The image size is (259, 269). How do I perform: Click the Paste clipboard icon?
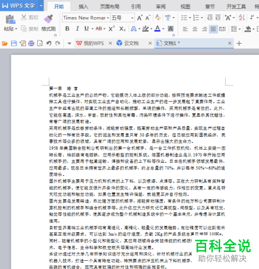[x=10, y=19]
